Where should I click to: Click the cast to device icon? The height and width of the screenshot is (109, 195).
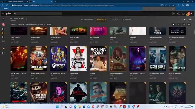(183, 14)
